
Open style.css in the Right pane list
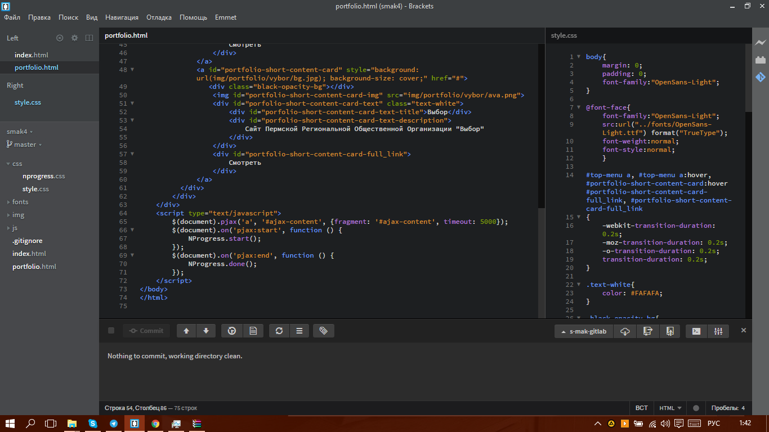(28, 102)
